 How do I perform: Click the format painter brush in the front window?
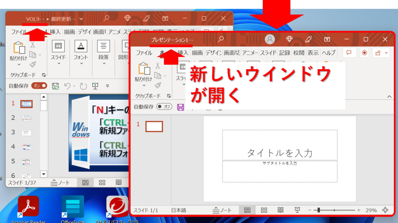(x=157, y=85)
